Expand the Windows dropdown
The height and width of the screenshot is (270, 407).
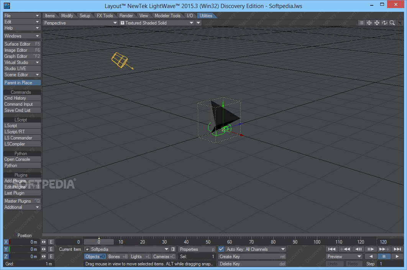22,36
